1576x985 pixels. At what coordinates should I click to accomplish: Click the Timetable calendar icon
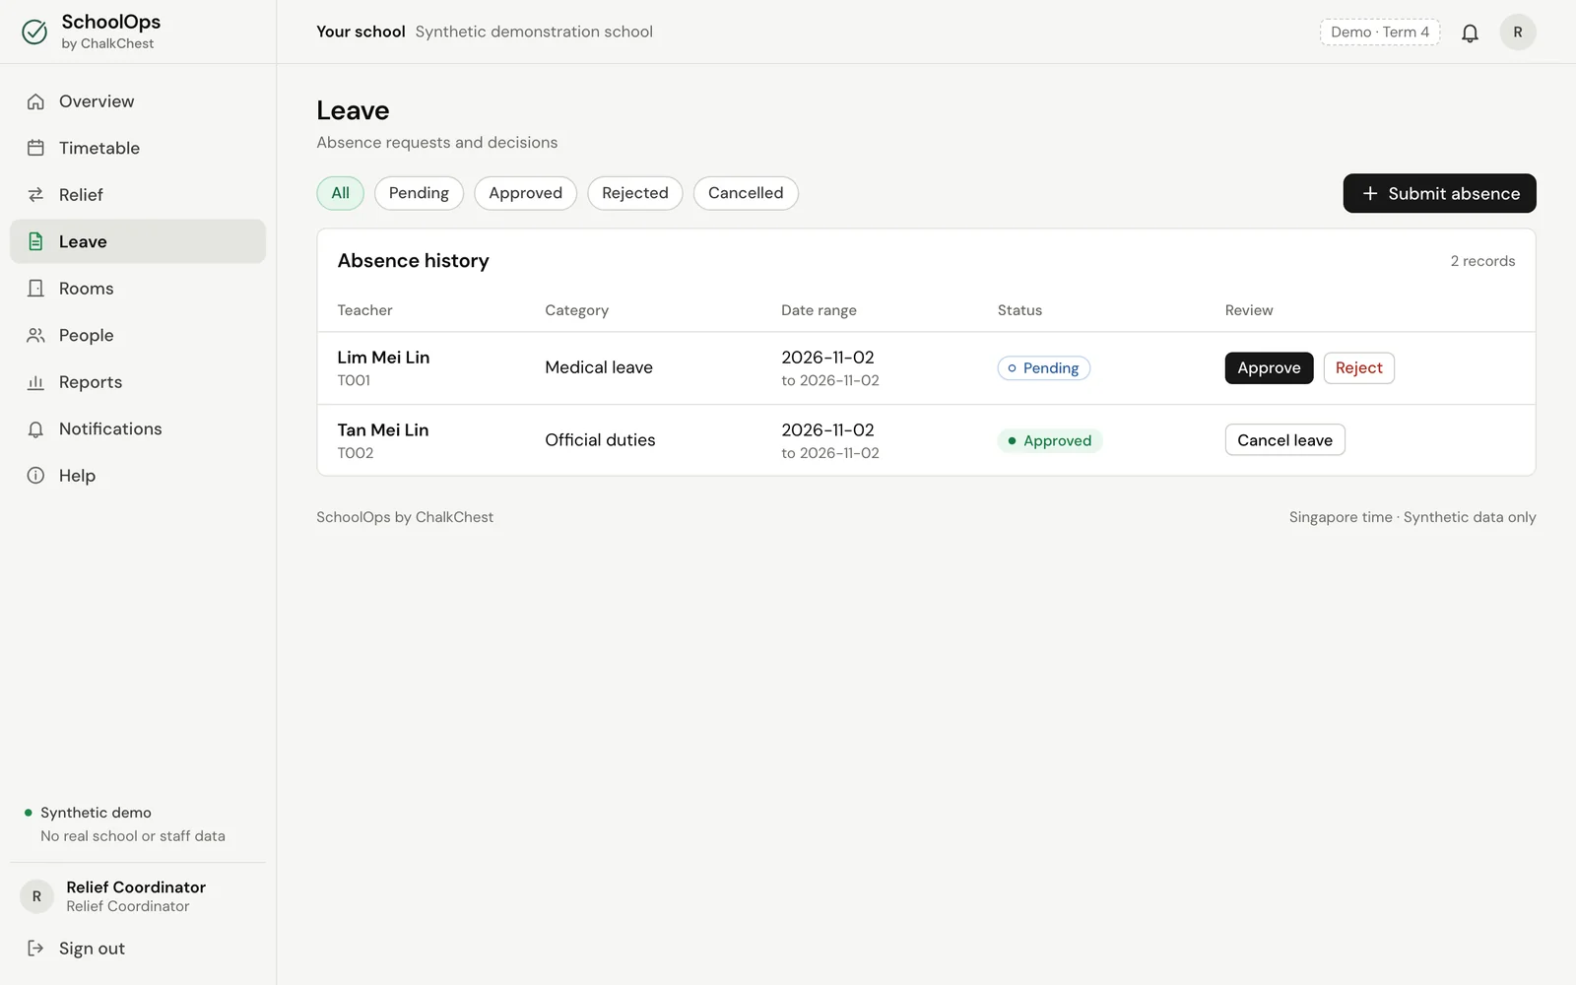[x=35, y=148]
